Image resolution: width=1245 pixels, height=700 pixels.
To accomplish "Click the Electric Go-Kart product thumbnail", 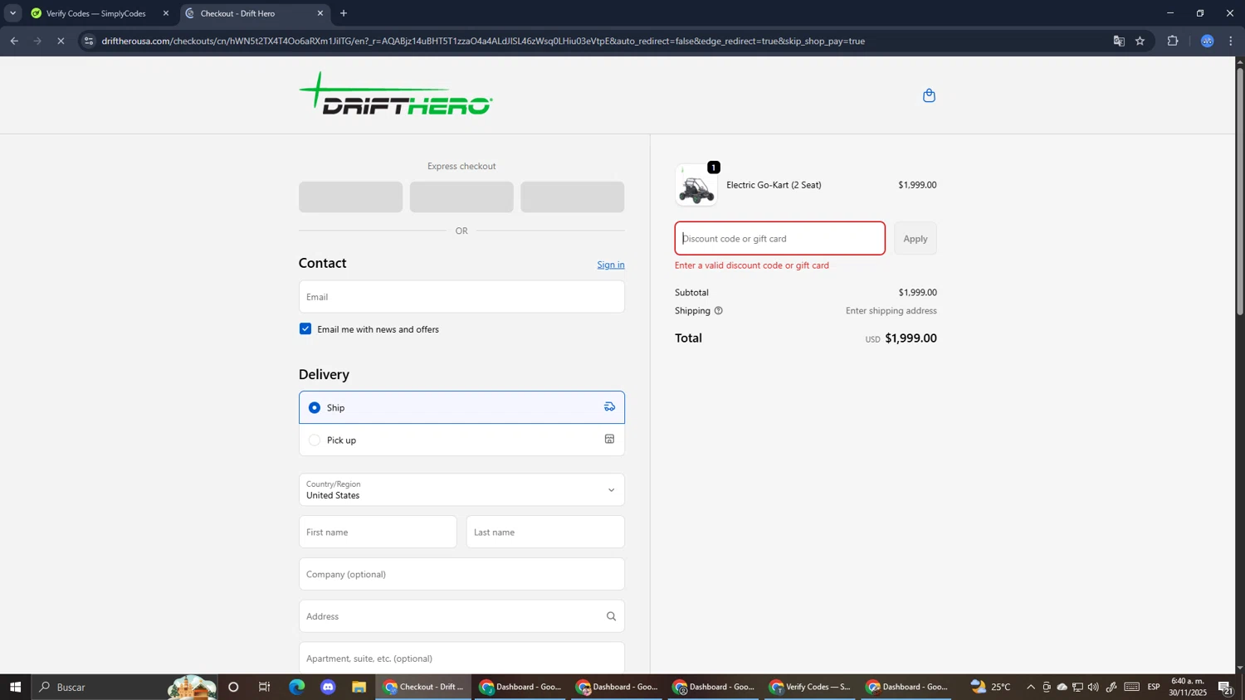I will (x=696, y=185).
